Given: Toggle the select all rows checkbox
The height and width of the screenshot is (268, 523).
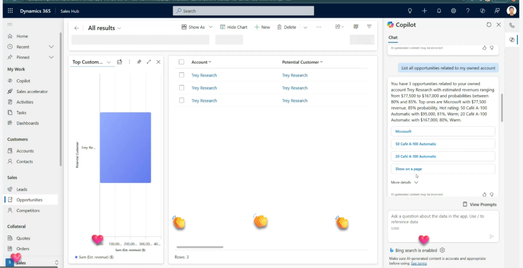Looking at the screenshot, I should 181,62.
